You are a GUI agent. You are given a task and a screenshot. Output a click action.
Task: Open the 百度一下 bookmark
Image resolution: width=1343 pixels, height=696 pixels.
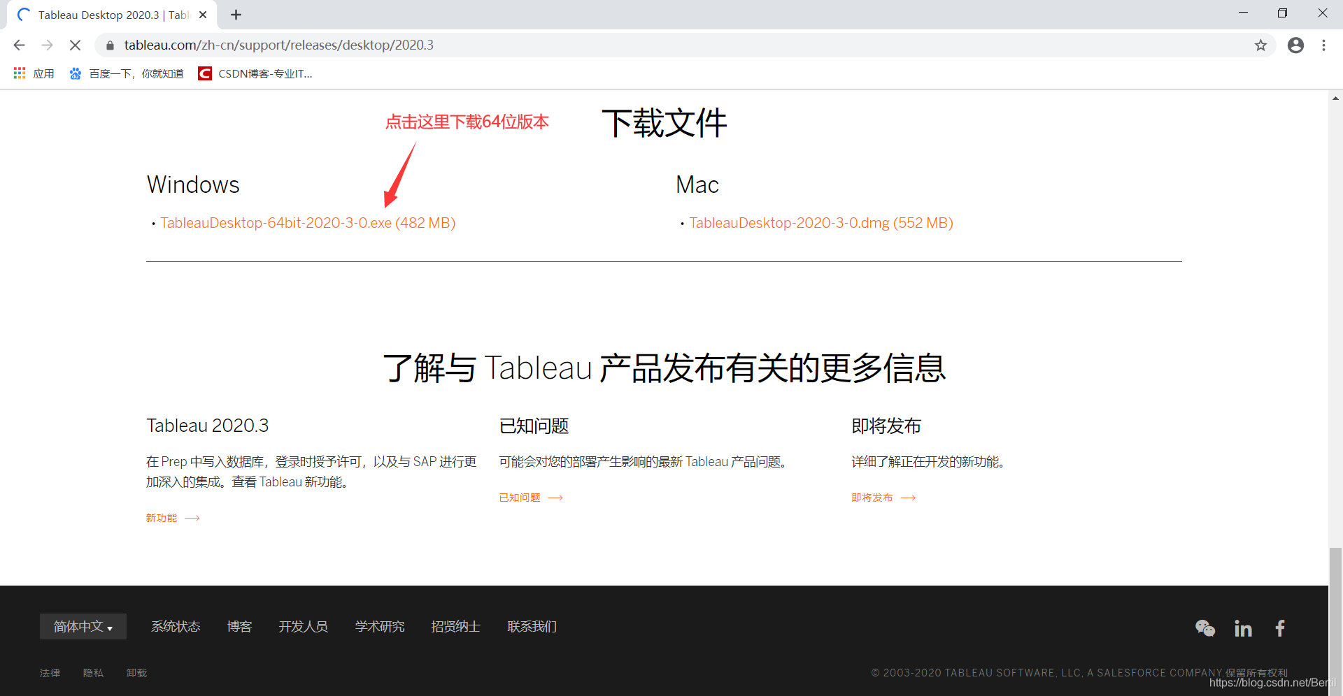click(x=126, y=73)
